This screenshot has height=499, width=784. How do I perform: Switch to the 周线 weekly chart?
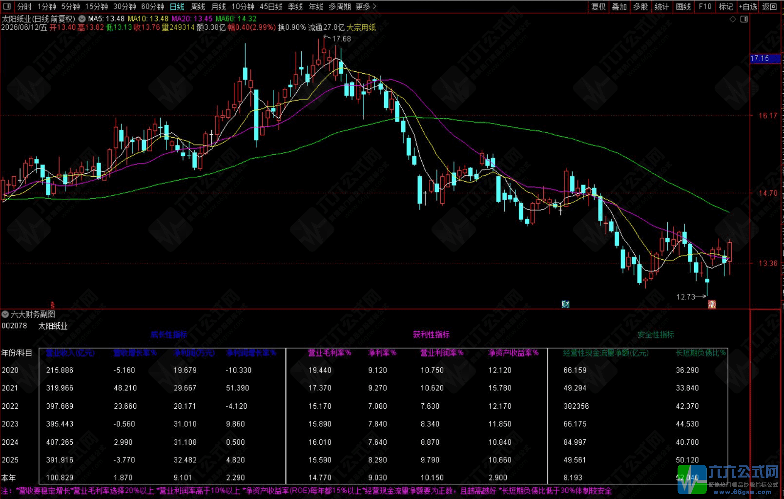pyautogui.click(x=198, y=6)
